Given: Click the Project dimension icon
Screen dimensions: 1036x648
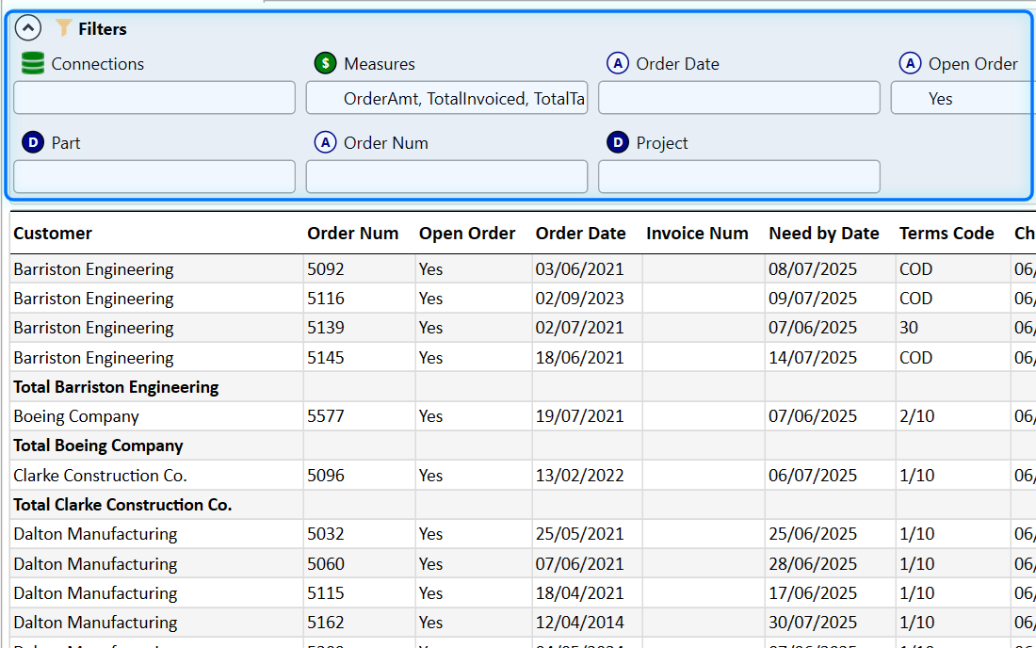Looking at the screenshot, I should click(618, 142).
